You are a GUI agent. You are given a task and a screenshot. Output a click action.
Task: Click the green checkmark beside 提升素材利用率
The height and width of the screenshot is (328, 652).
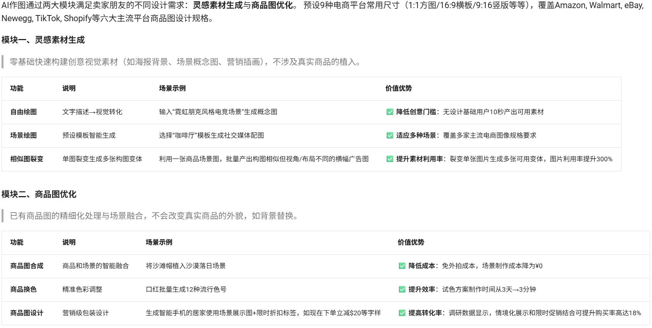tap(390, 159)
